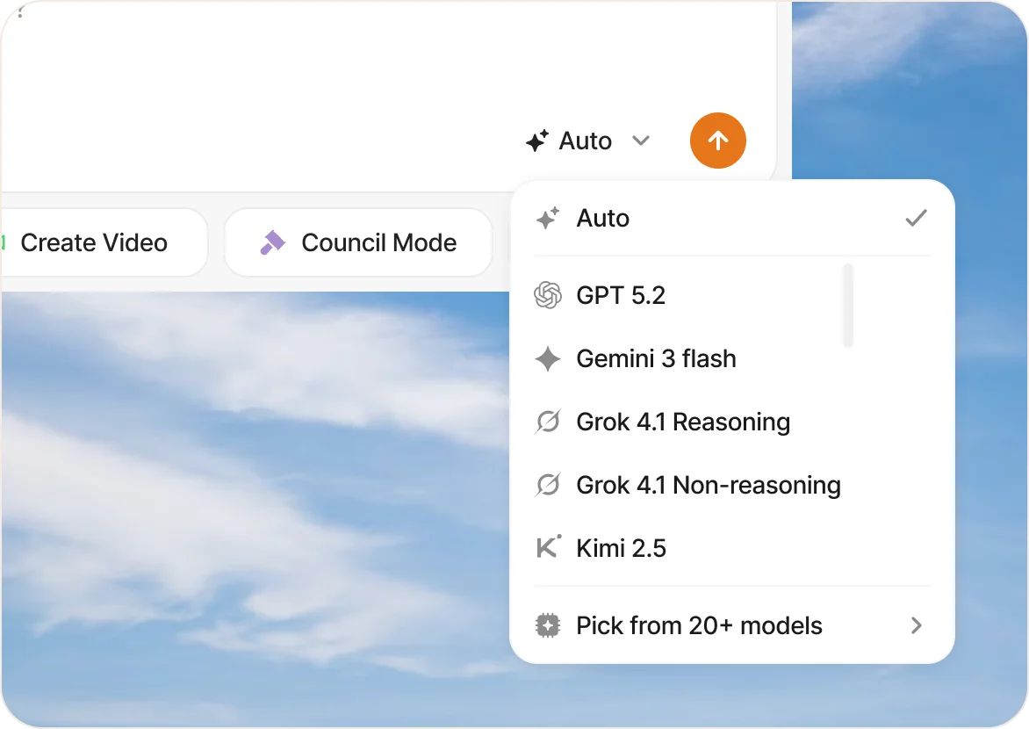Click the chevron arrow beside Auto

[641, 141]
